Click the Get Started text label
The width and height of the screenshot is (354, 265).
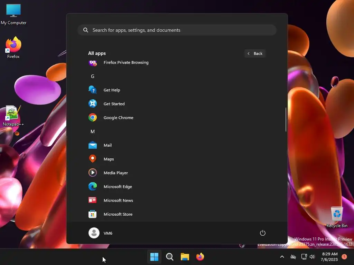114,104
